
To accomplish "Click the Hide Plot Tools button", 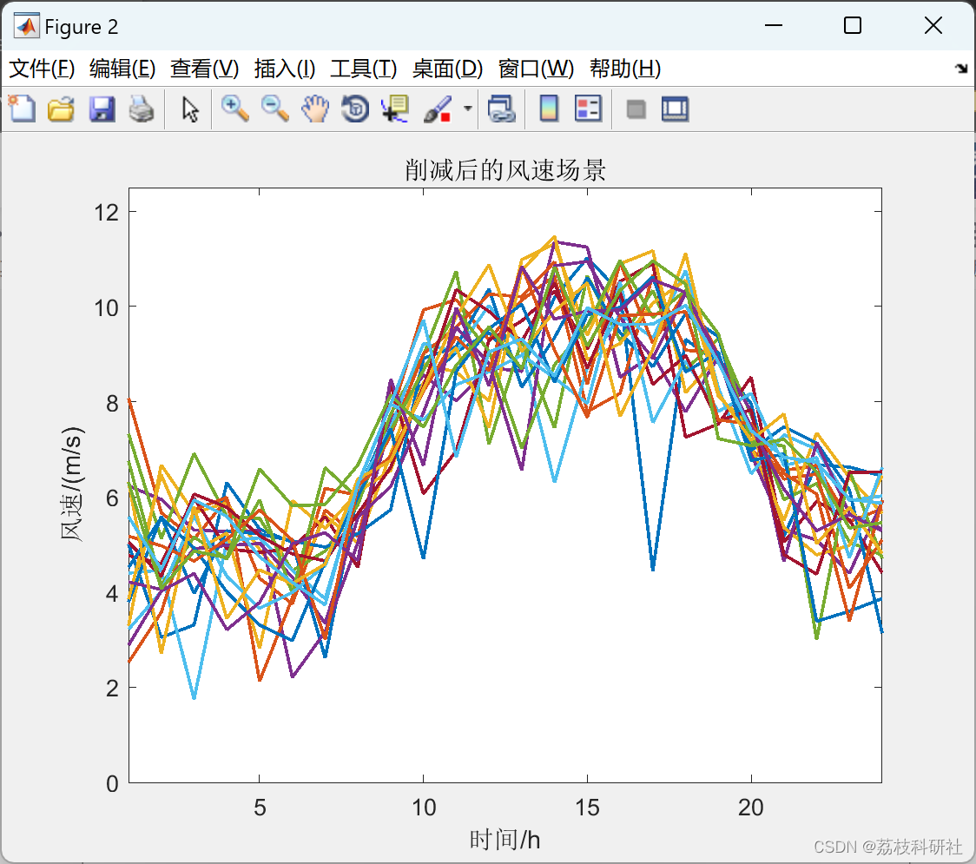I will tap(636, 109).
